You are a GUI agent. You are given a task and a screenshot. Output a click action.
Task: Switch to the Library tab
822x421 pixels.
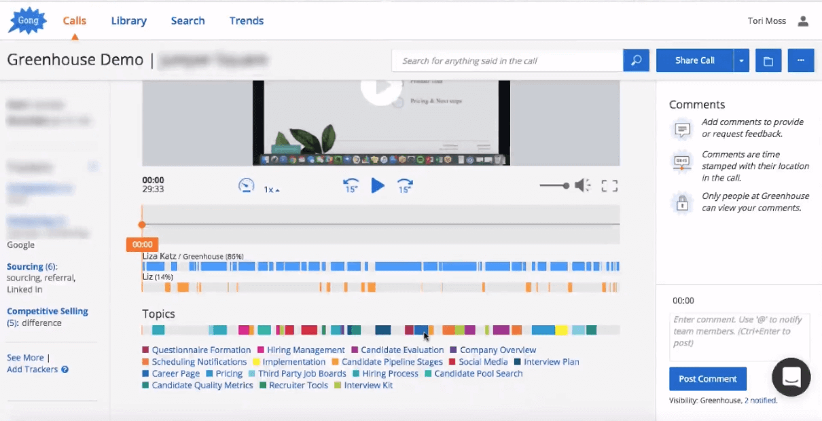click(x=129, y=21)
